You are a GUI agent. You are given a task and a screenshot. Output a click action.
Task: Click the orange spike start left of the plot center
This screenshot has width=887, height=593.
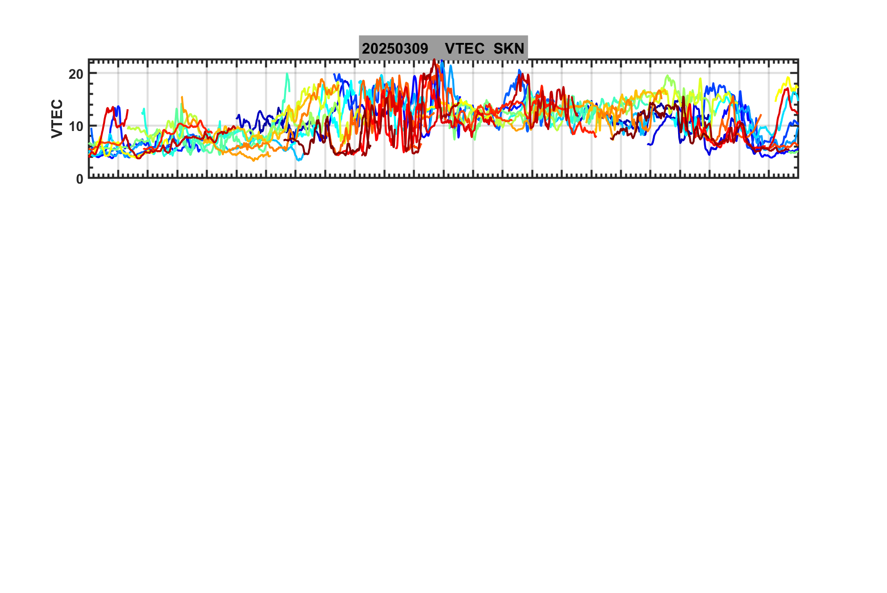coord(182,98)
